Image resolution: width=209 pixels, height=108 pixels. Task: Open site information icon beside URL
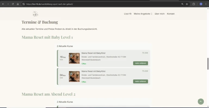point(24,4)
